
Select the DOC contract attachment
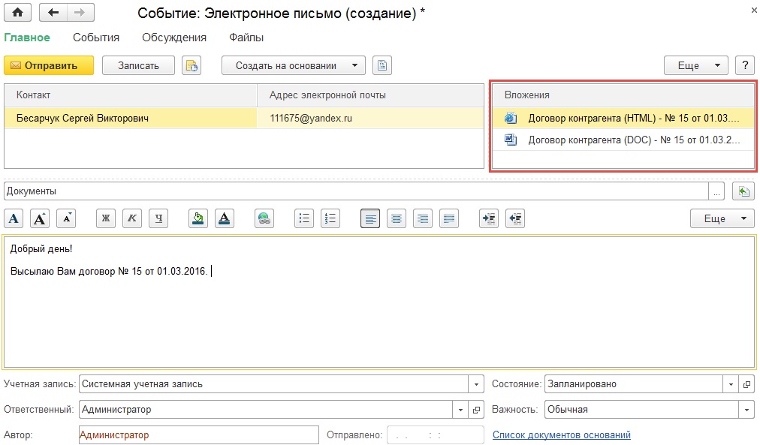point(631,139)
